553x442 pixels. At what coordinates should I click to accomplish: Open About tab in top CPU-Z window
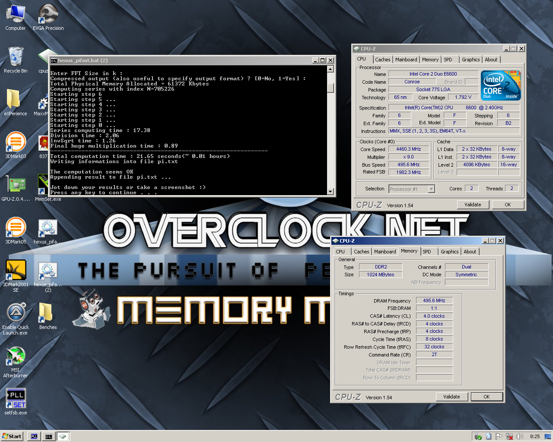[x=491, y=60]
